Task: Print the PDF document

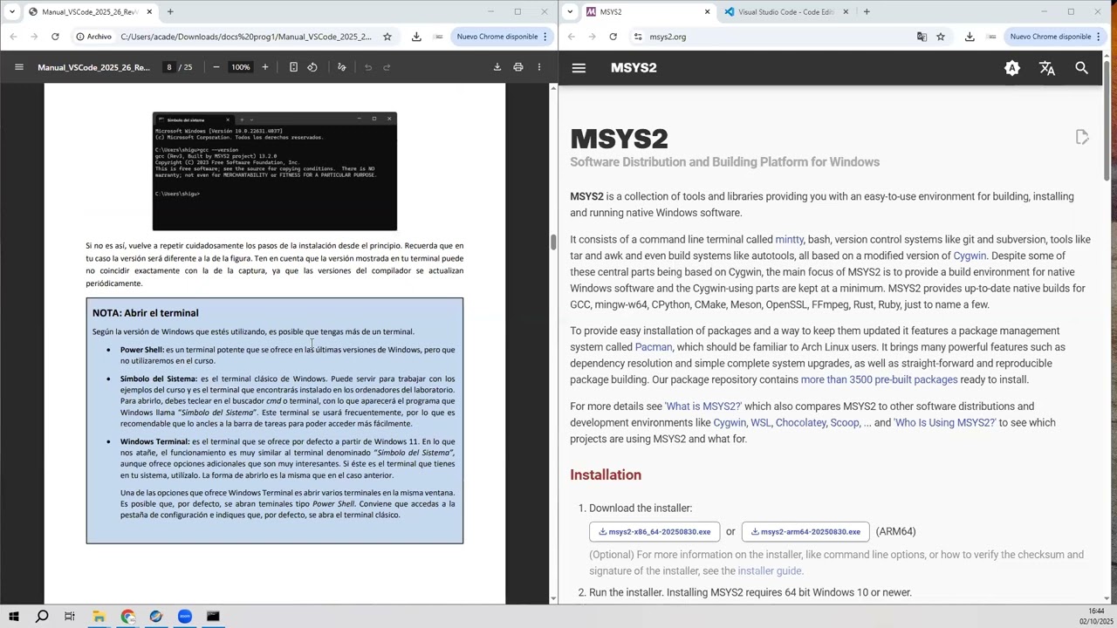Action: point(518,67)
